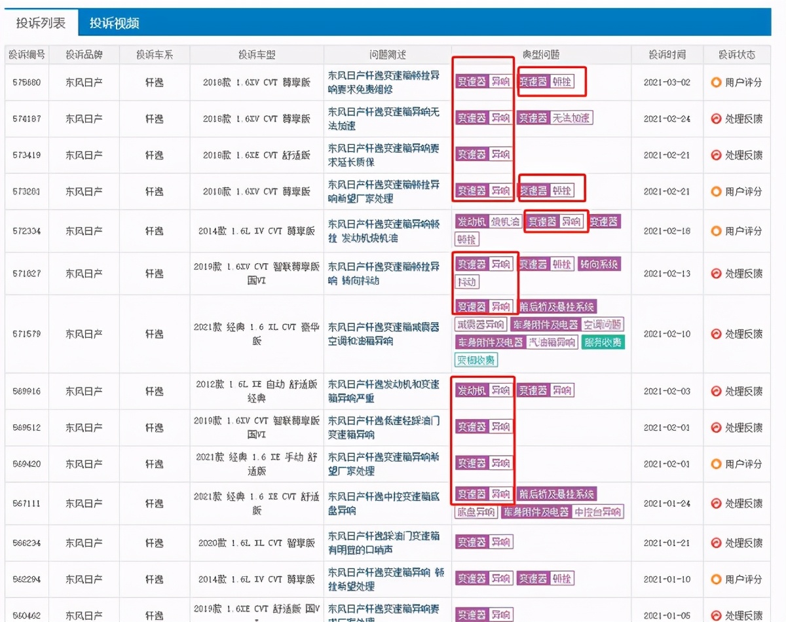Click 变速器 顿挫 tag in 2021-01-10 row

(545, 579)
